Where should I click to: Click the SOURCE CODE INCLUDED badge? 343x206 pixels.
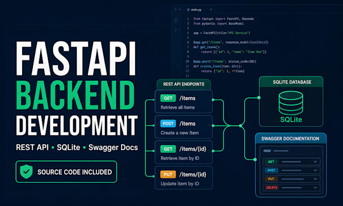(66, 172)
